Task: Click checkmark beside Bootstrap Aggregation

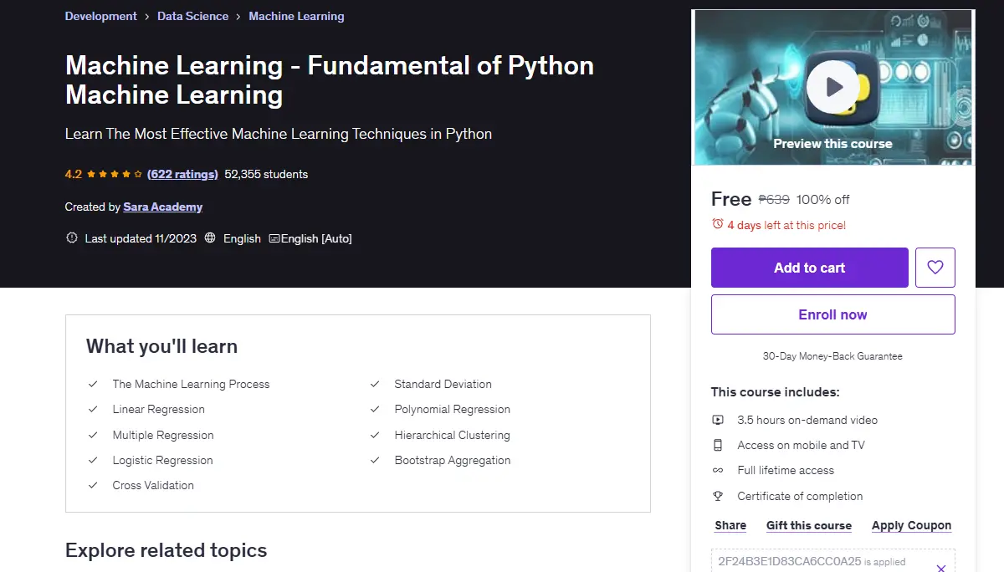Action: 376,460
